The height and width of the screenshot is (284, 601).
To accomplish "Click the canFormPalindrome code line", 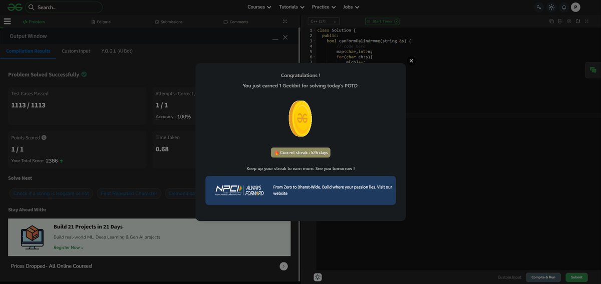I will tap(369, 41).
